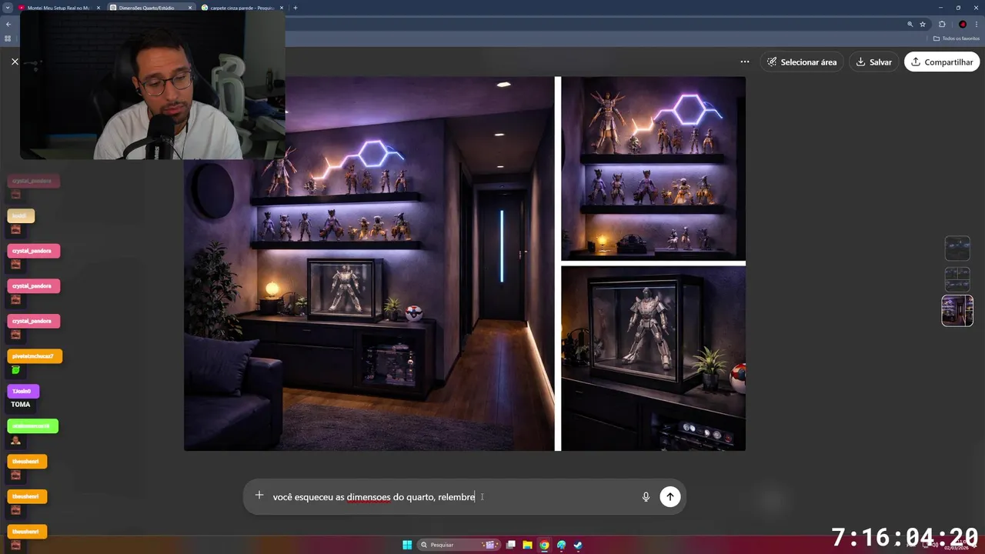Click the browser back arrow
Viewport: 985px width, 554px height.
pyautogui.click(x=8, y=24)
